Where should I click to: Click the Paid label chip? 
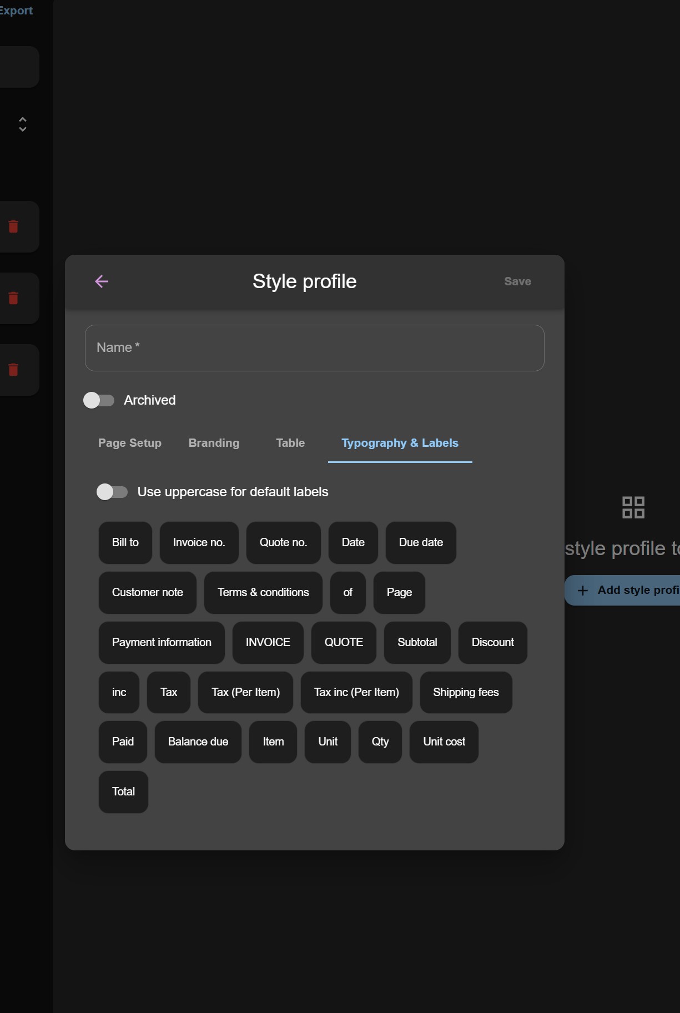tap(123, 742)
